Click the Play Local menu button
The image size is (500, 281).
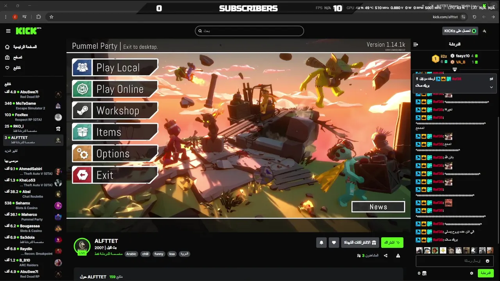[115, 68]
